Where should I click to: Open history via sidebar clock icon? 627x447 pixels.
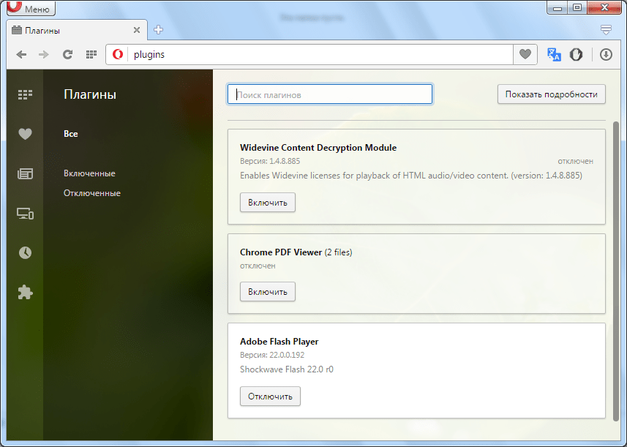pyautogui.click(x=26, y=252)
